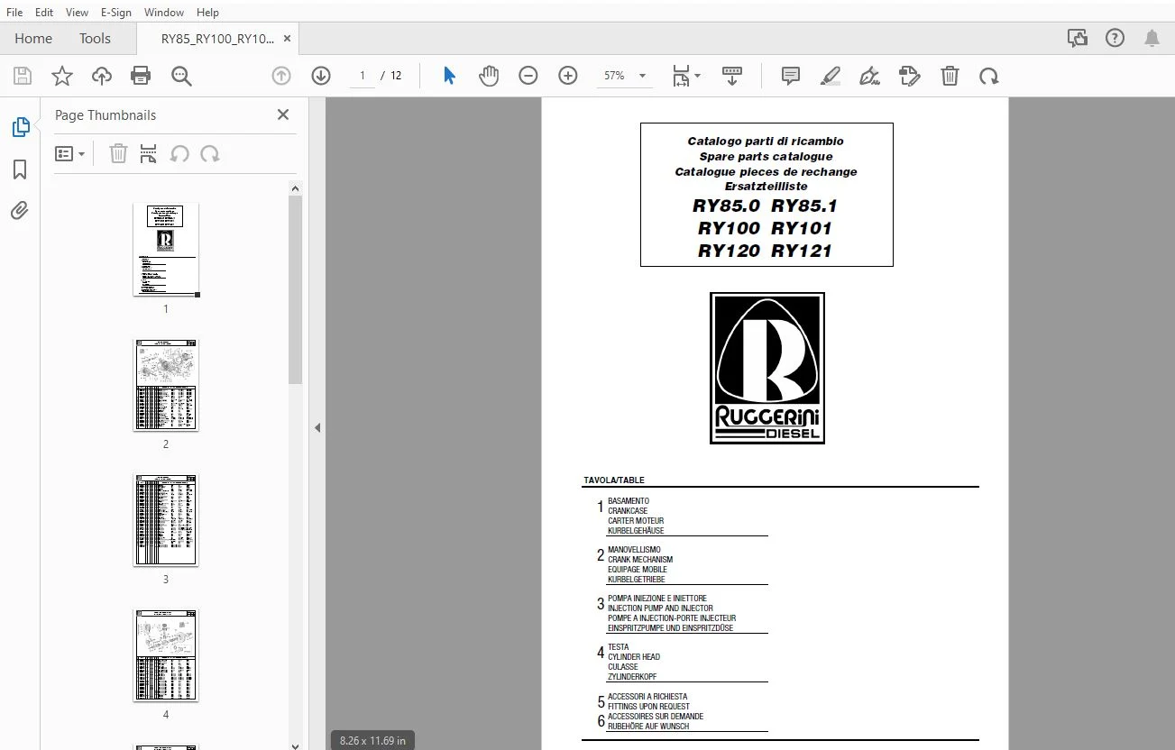Zoom in with the plus icon
This screenshot has height=750, width=1175.
point(568,76)
